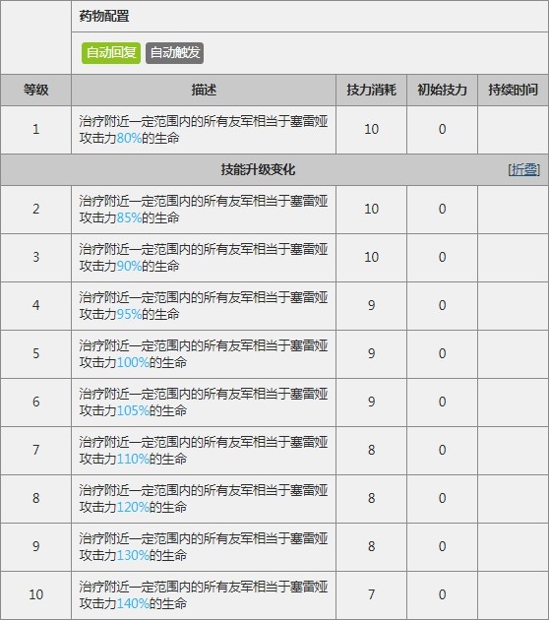Click the level number 4 cell
The width and height of the screenshot is (549, 620).
click(36, 305)
